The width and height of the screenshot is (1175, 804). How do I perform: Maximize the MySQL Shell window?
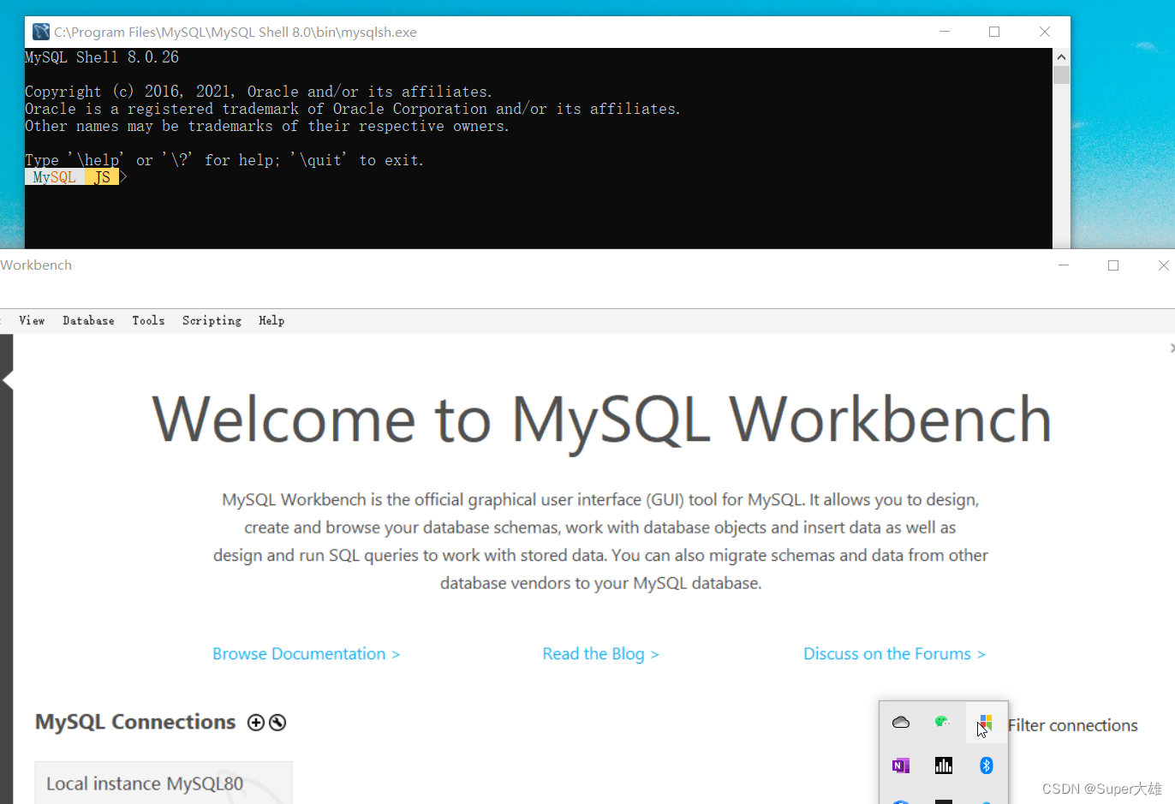tap(994, 32)
